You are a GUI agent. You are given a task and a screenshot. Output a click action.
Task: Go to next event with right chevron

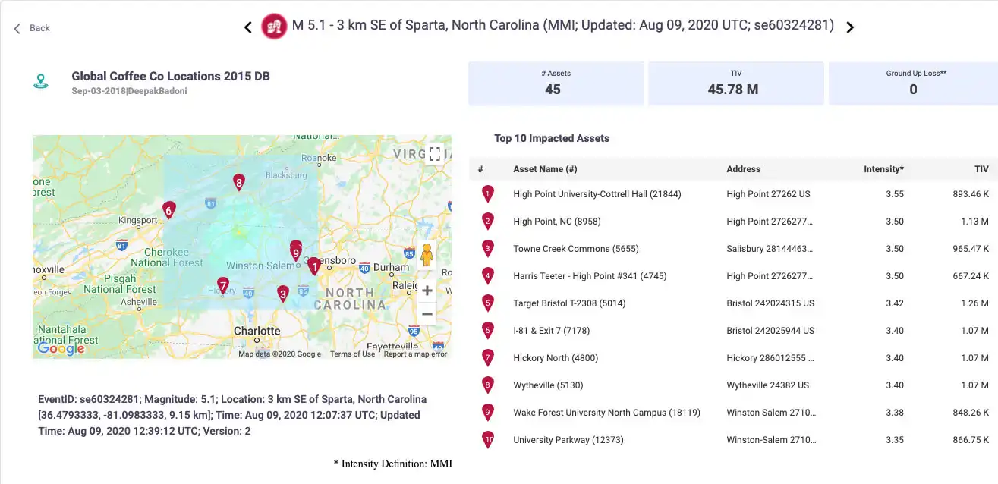click(850, 27)
